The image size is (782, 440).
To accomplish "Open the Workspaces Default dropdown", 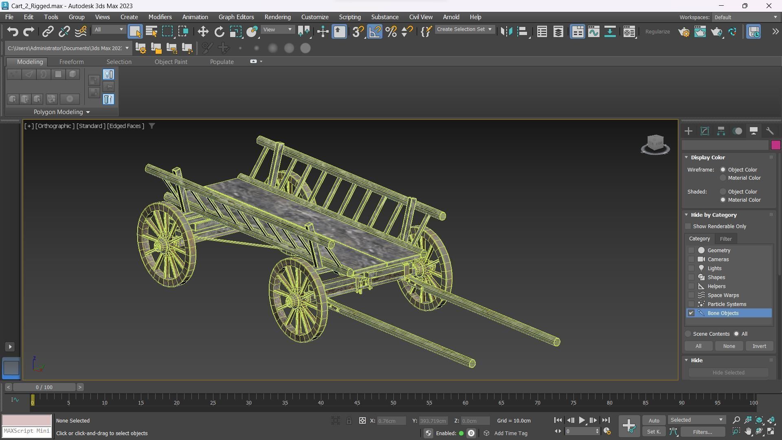I will [745, 17].
